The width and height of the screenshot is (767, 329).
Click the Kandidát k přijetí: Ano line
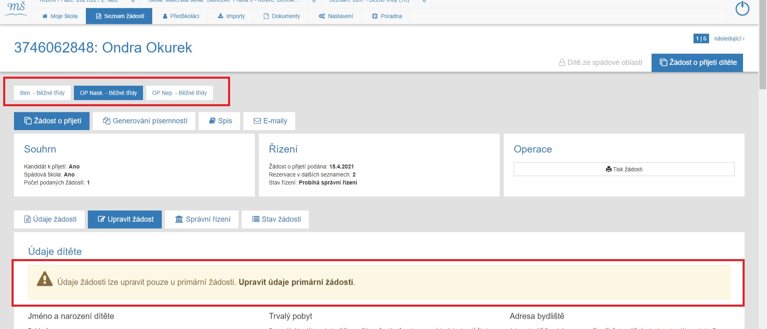52,166
